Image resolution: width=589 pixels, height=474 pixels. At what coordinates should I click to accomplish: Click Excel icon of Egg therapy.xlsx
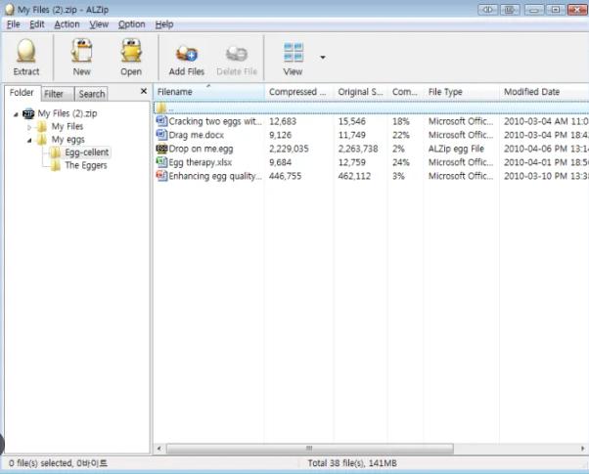click(161, 162)
